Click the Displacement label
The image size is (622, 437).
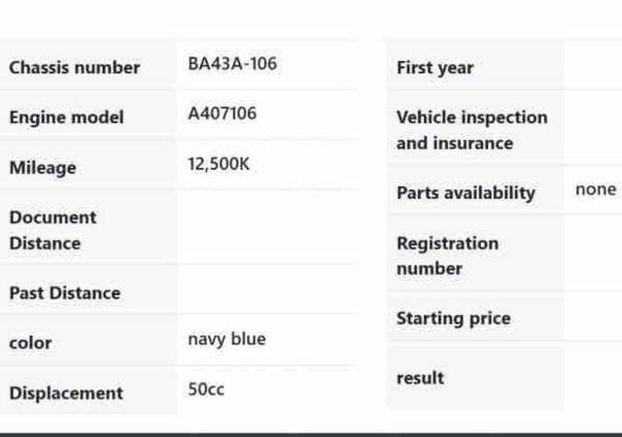[x=66, y=393]
